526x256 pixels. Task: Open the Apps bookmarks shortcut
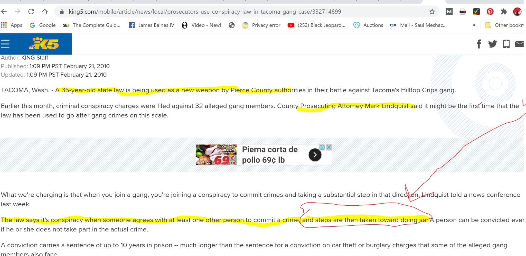tap(12, 25)
